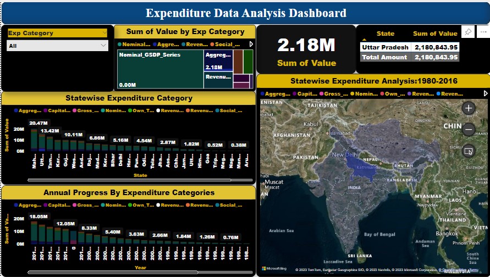Pin the State table visual
The image size is (490, 277).
(x=467, y=32)
